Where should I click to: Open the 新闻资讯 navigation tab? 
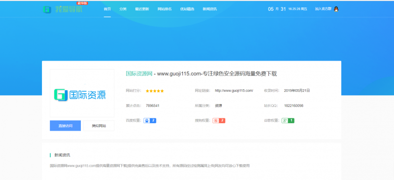point(210,9)
